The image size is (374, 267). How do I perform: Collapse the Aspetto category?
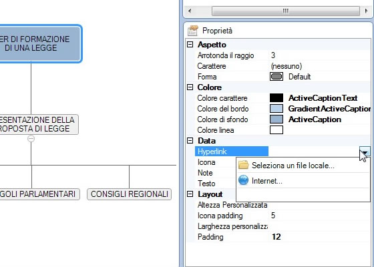190,44
